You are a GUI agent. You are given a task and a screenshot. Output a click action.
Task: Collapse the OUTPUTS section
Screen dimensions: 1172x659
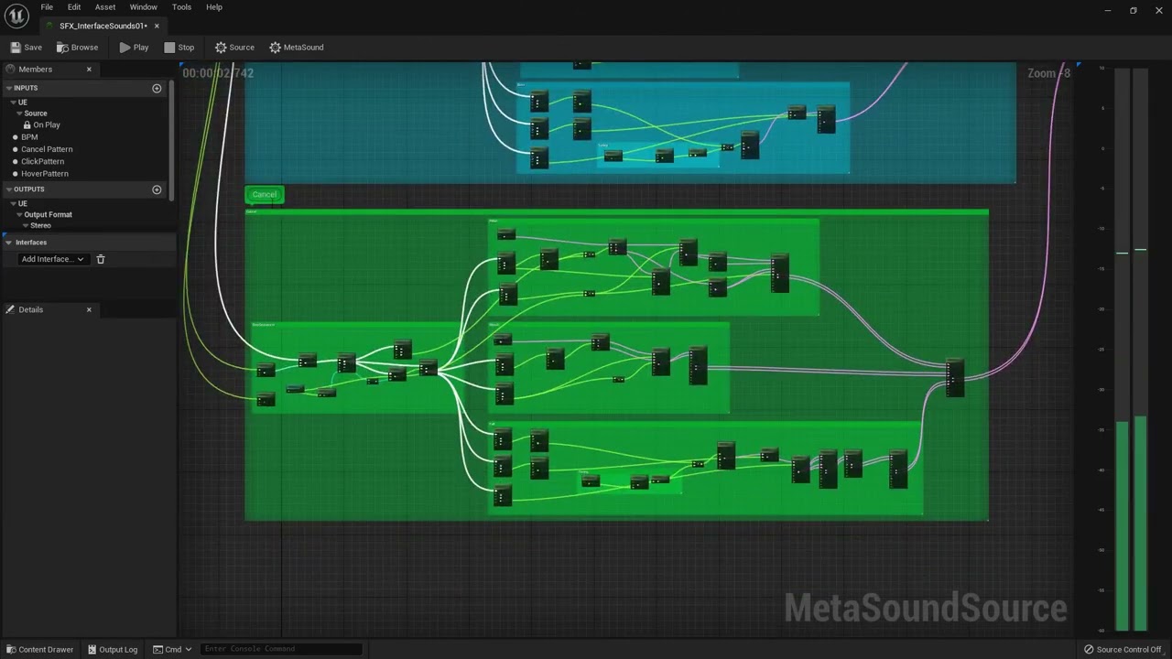[x=8, y=189]
